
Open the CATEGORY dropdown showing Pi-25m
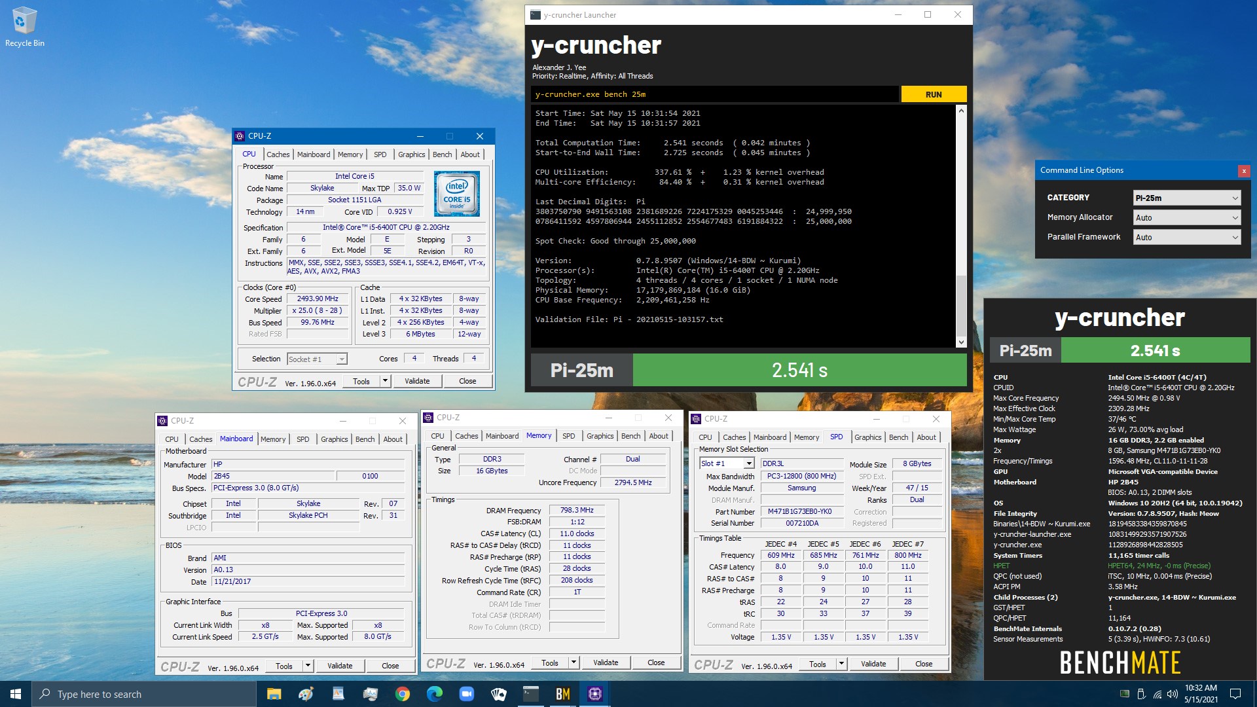point(1187,198)
